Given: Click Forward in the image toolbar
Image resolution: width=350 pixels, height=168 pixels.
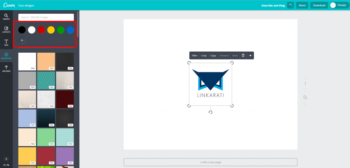Looking at the screenshot, I should click(224, 56).
